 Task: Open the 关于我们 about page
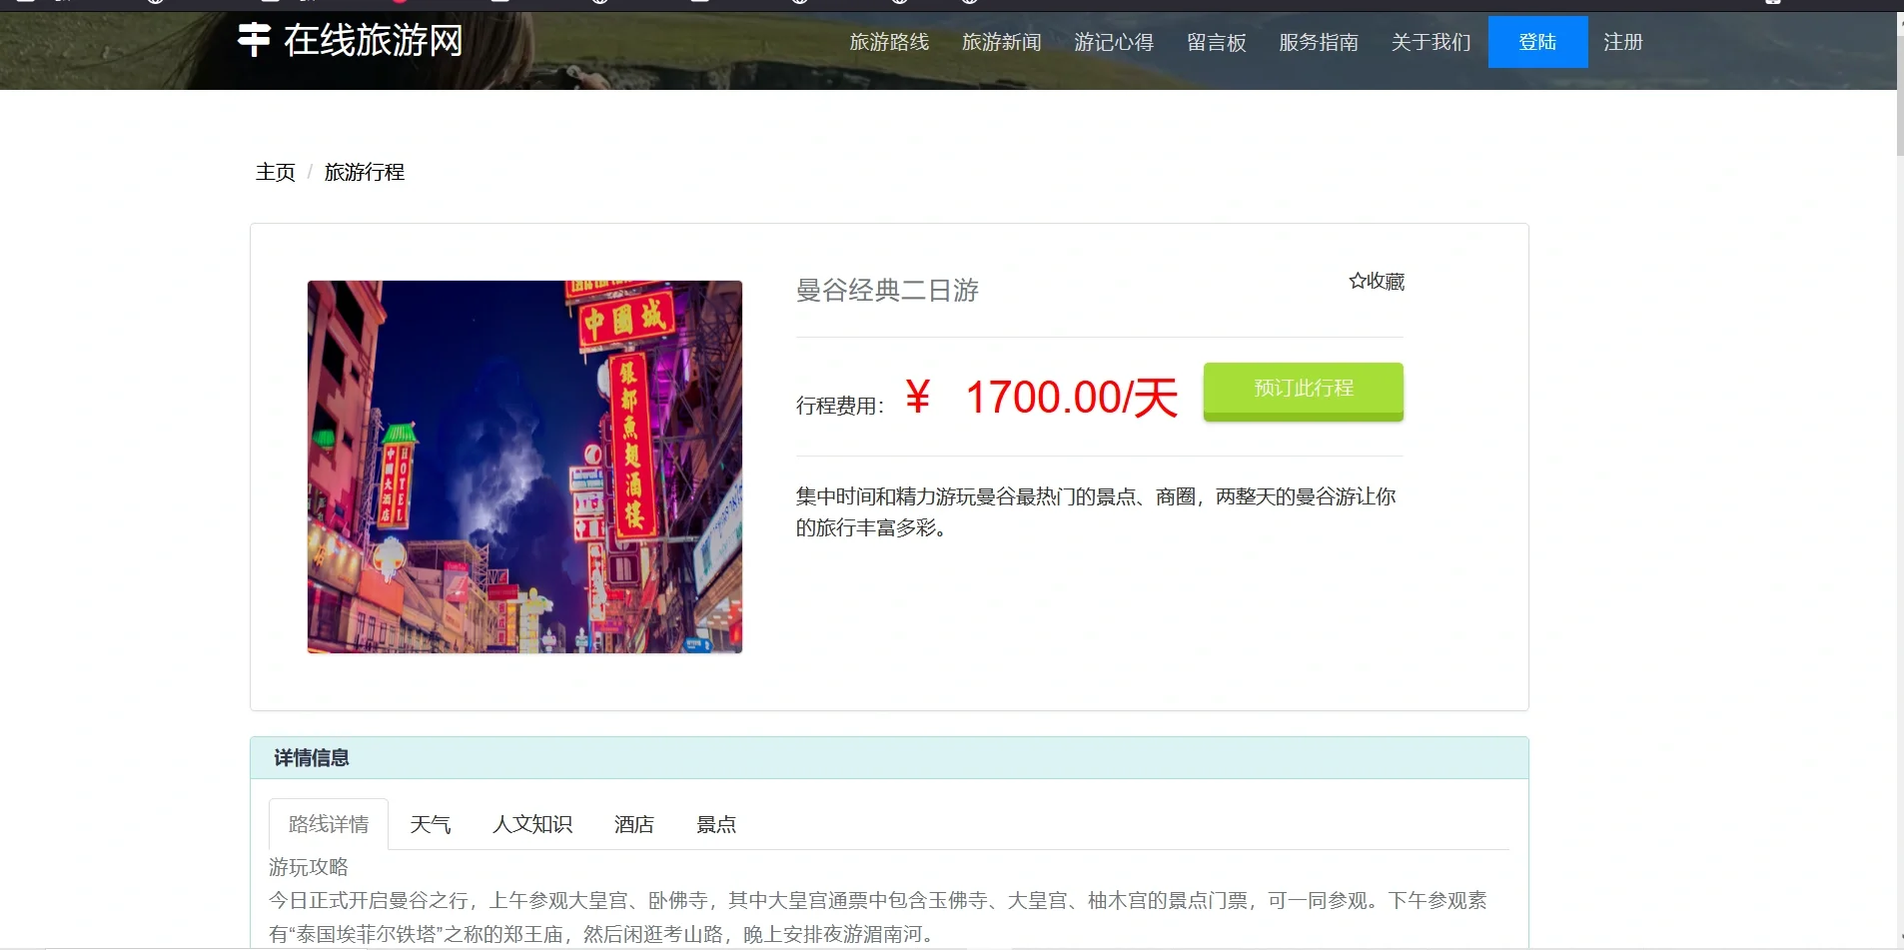1430,42
